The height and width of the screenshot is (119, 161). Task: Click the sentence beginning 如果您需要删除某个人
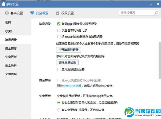tap(97, 44)
